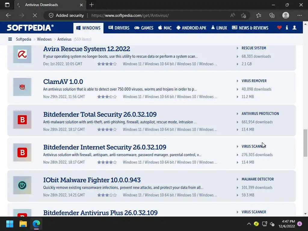Open the IObit Malware Fighter 10.0.0.943 link

click(92, 180)
